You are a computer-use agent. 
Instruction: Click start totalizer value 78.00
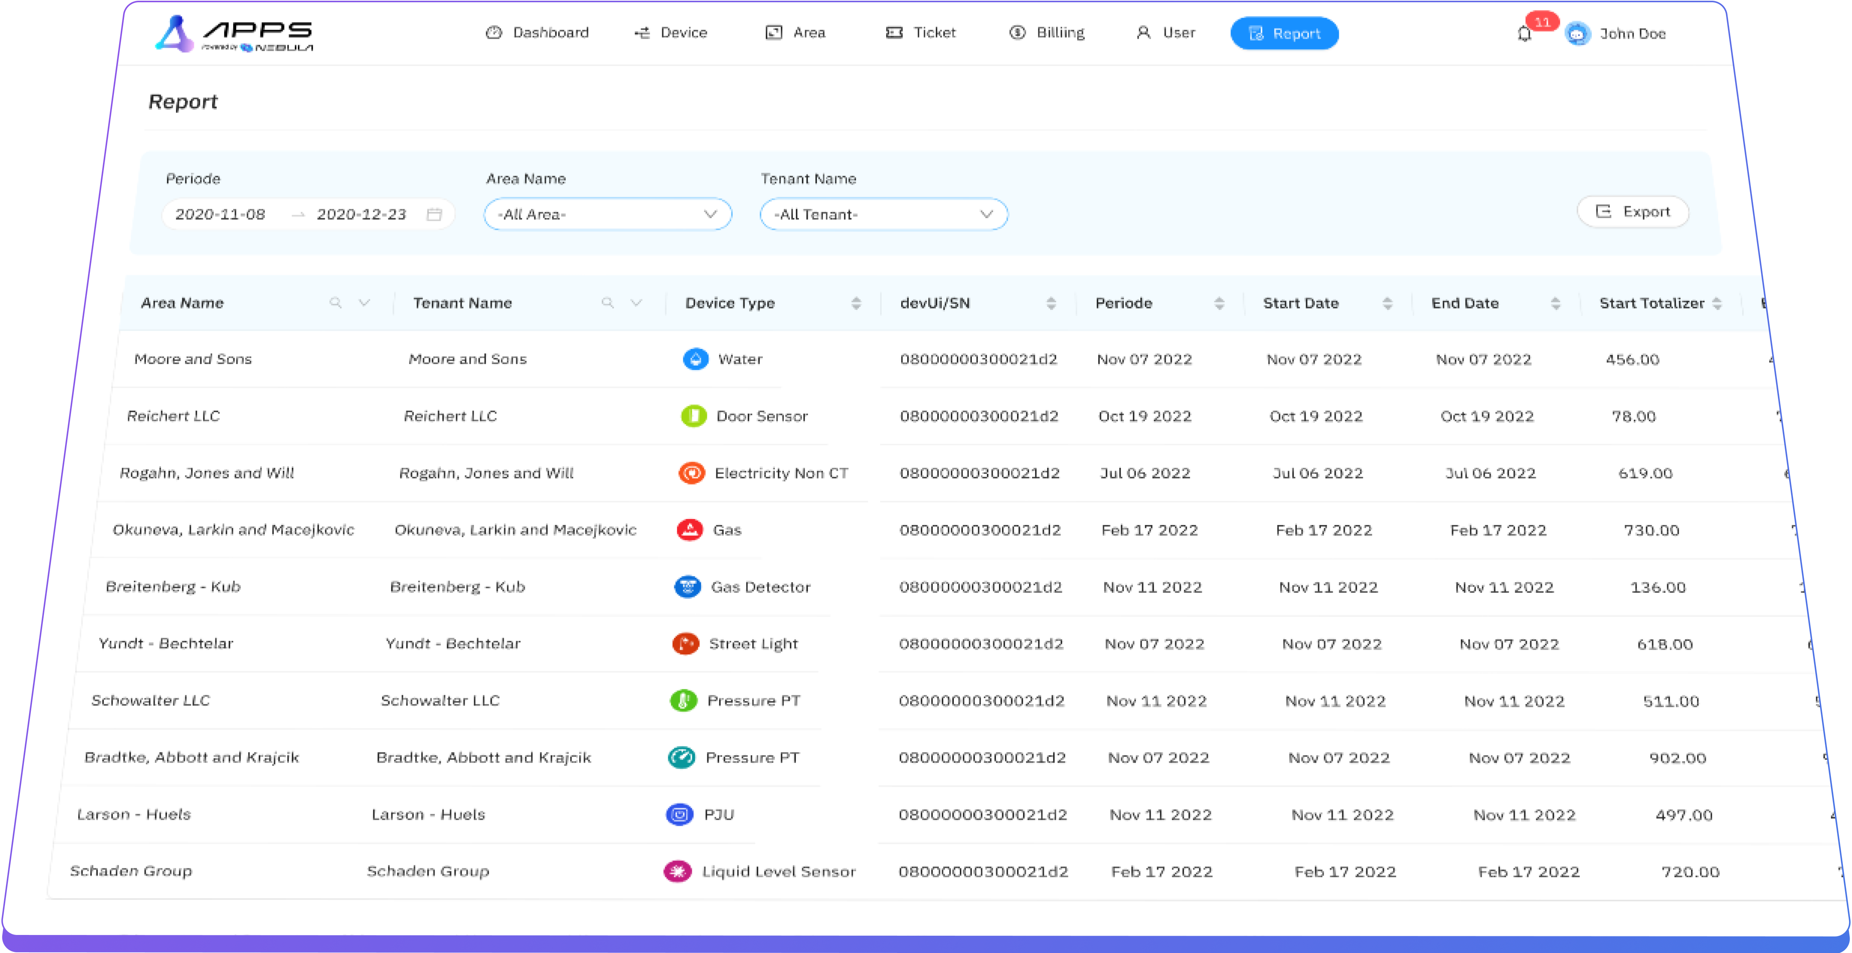click(1634, 416)
